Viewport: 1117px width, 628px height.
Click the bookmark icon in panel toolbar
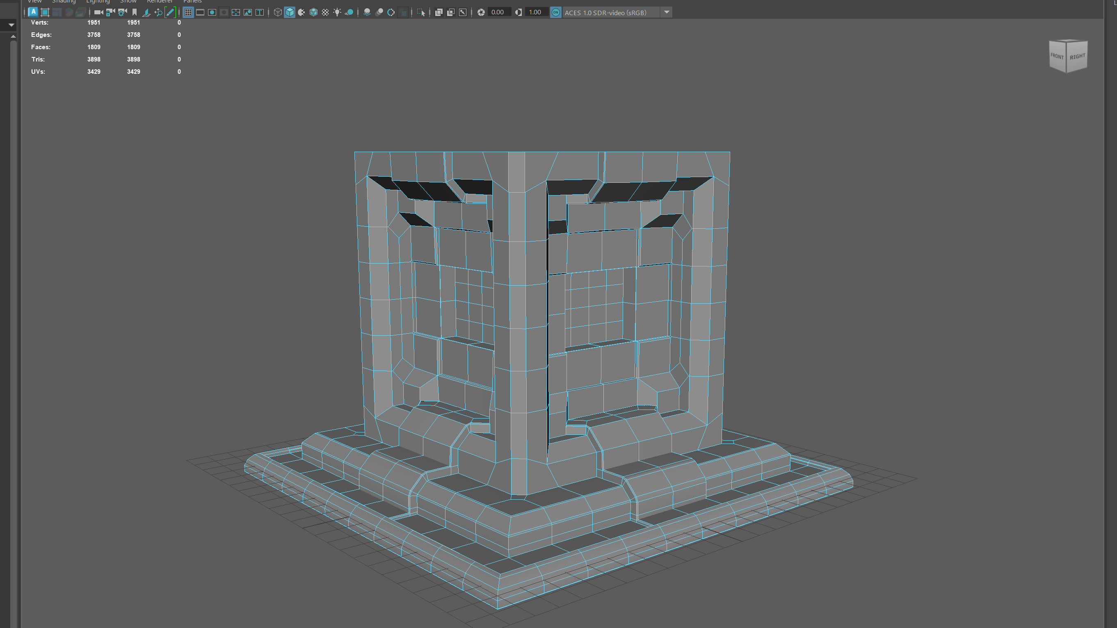point(135,13)
